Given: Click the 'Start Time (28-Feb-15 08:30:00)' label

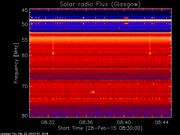Looking at the screenshot, I should tap(100, 128).
